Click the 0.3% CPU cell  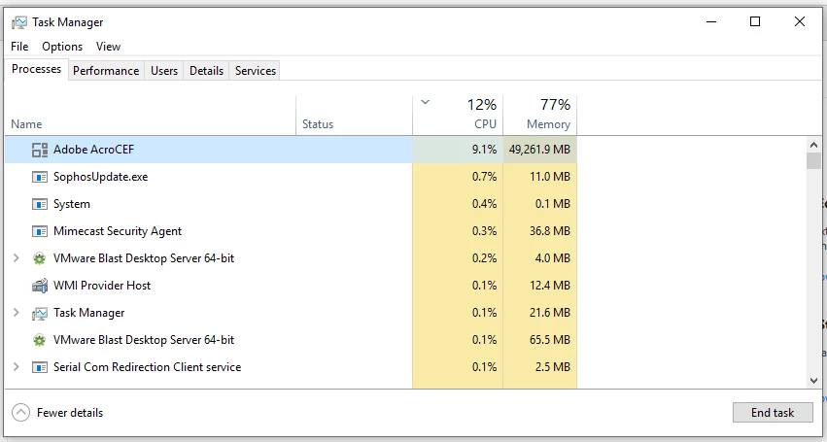[458, 231]
